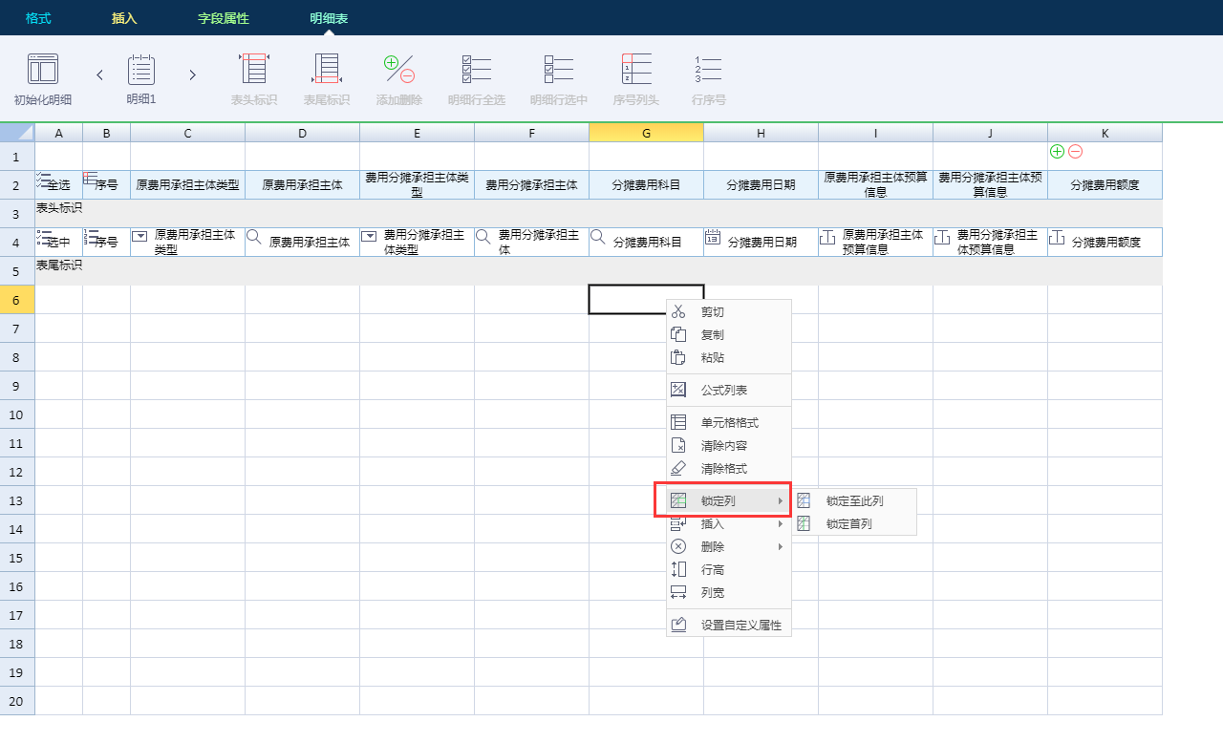Viewport: 1223px width, 743px height.
Task: Select 锁定首列 in the submenu
Action: pos(848,523)
